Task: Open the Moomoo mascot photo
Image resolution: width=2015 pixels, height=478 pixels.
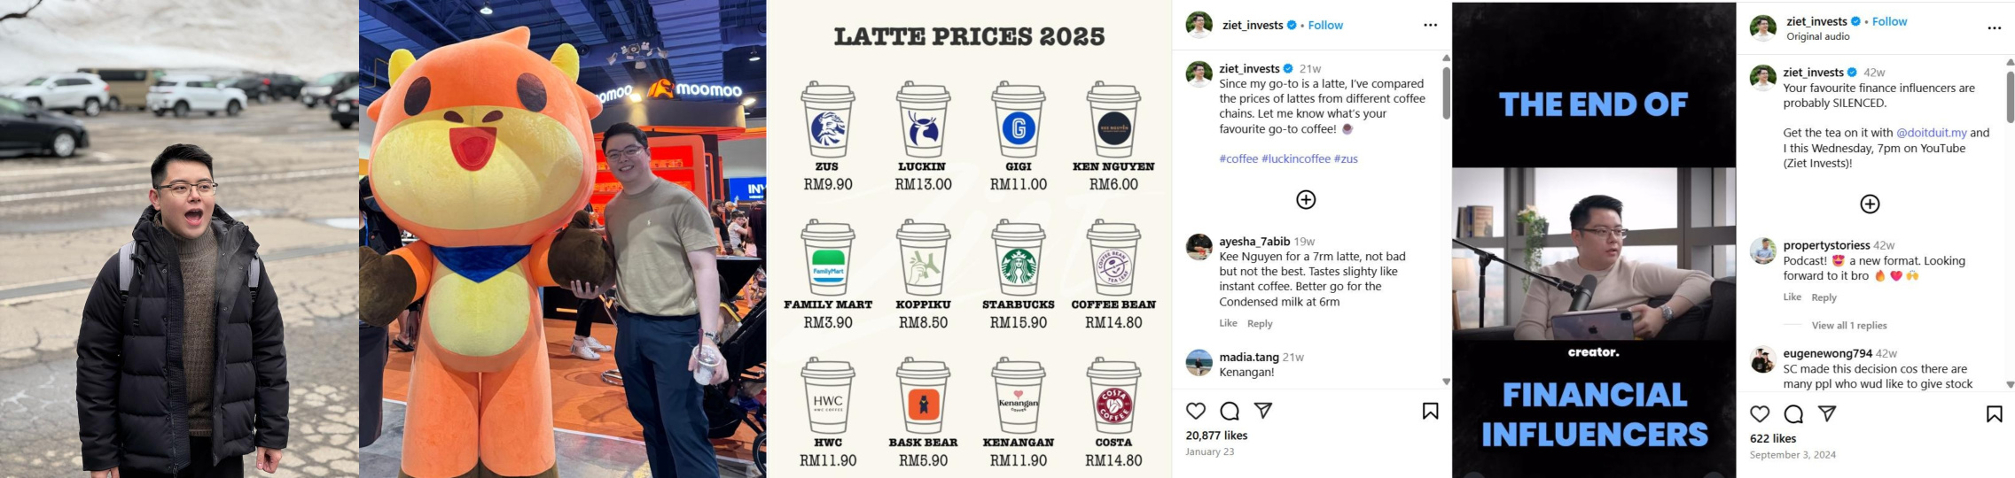Action: (x=562, y=239)
